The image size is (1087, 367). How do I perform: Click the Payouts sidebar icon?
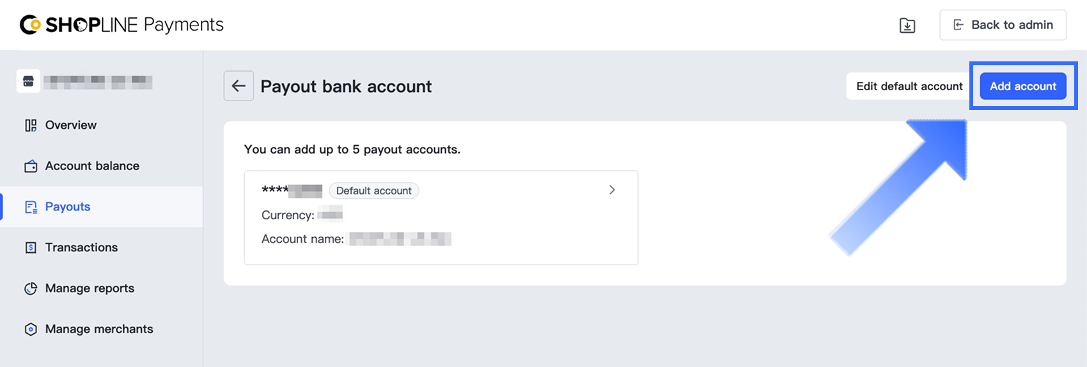click(31, 207)
